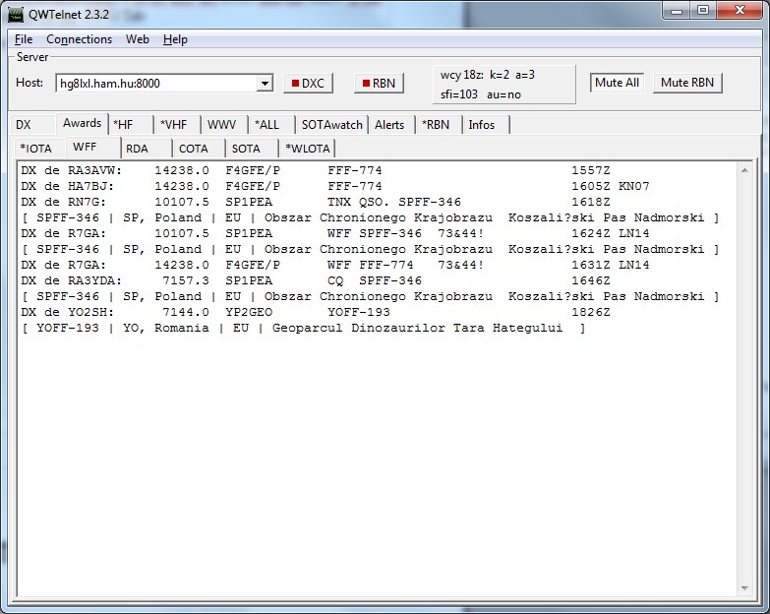Minimize the QWTelnet window

[676, 11]
